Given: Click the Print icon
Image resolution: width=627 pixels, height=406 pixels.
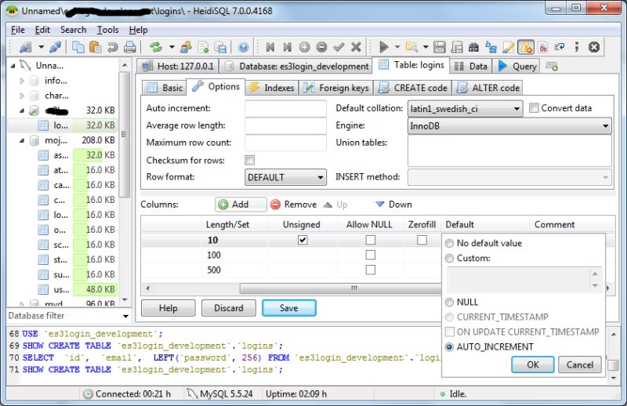Looking at the screenshot, I should 129,47.
